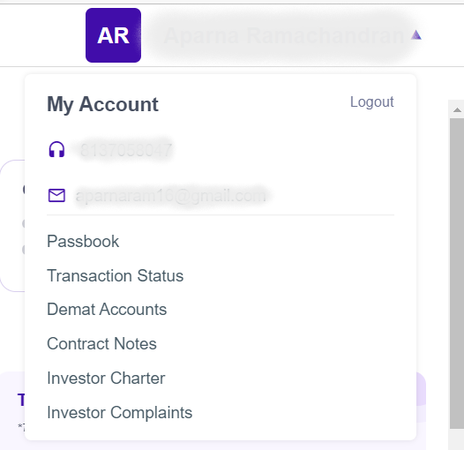Click the partially hidden card at left edge
This screenshot has height=450, width=464.
(12, 226)
